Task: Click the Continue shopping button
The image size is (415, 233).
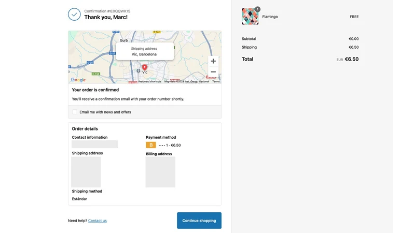Action: click(x=199, y=221)
